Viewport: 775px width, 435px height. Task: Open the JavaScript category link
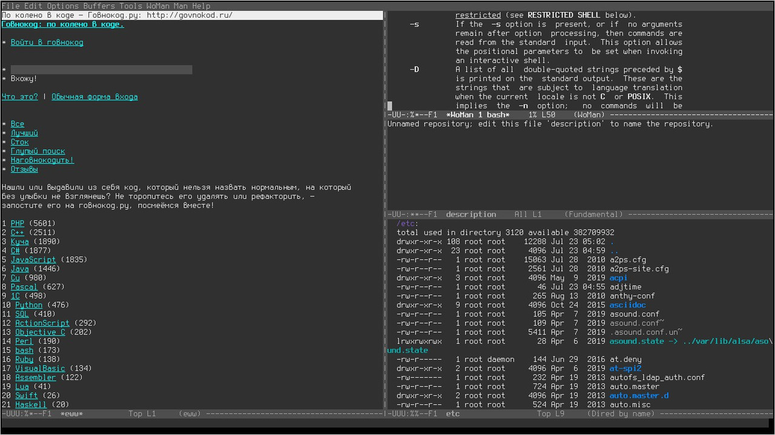[x=33, y=260]
